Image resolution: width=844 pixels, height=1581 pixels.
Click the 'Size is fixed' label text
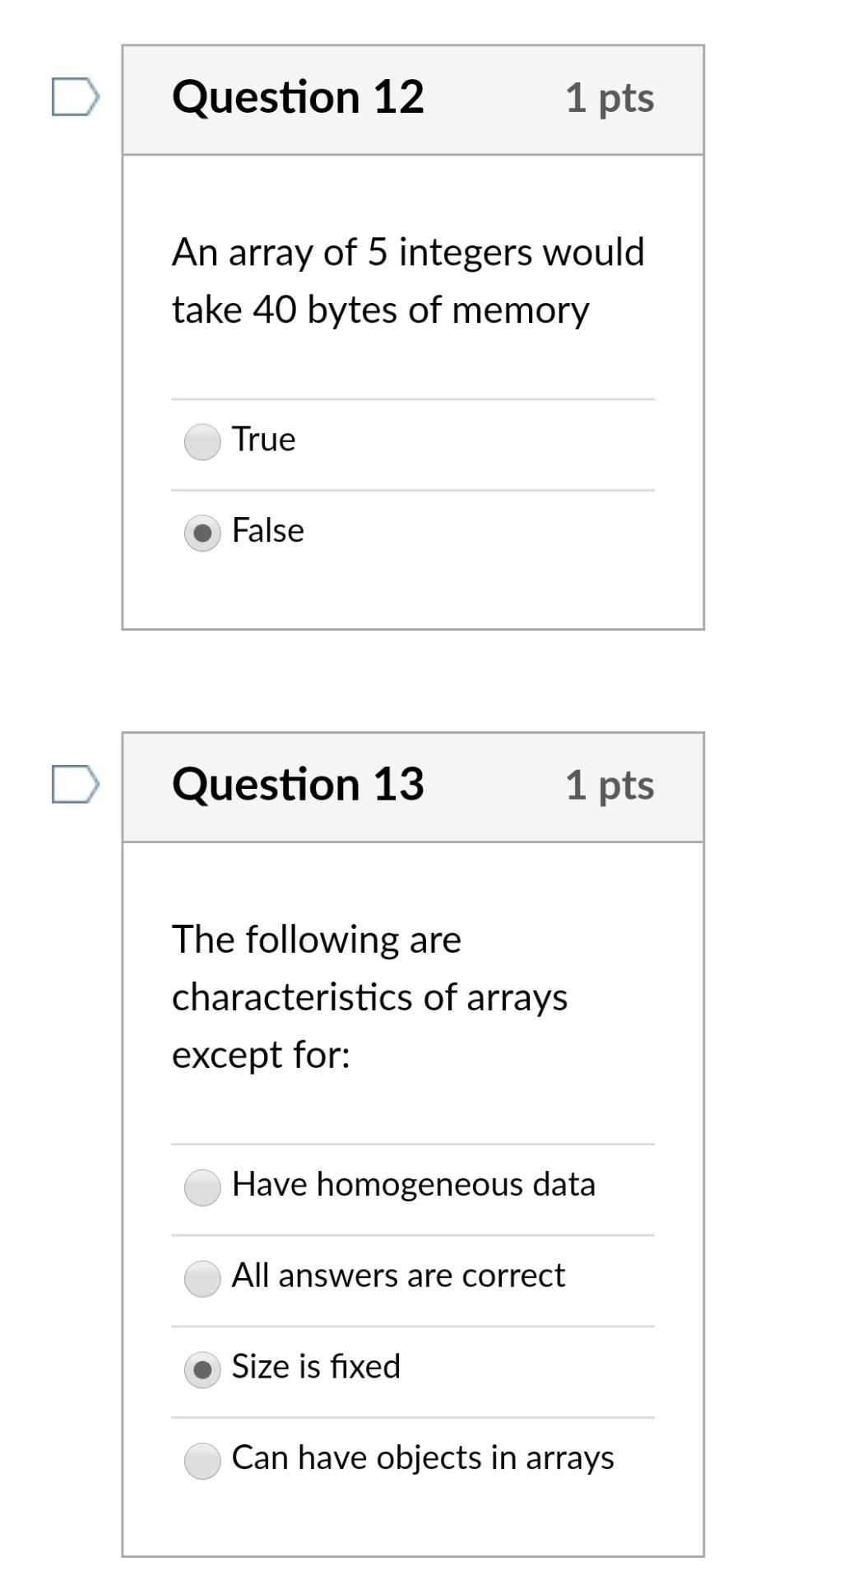316,1366
